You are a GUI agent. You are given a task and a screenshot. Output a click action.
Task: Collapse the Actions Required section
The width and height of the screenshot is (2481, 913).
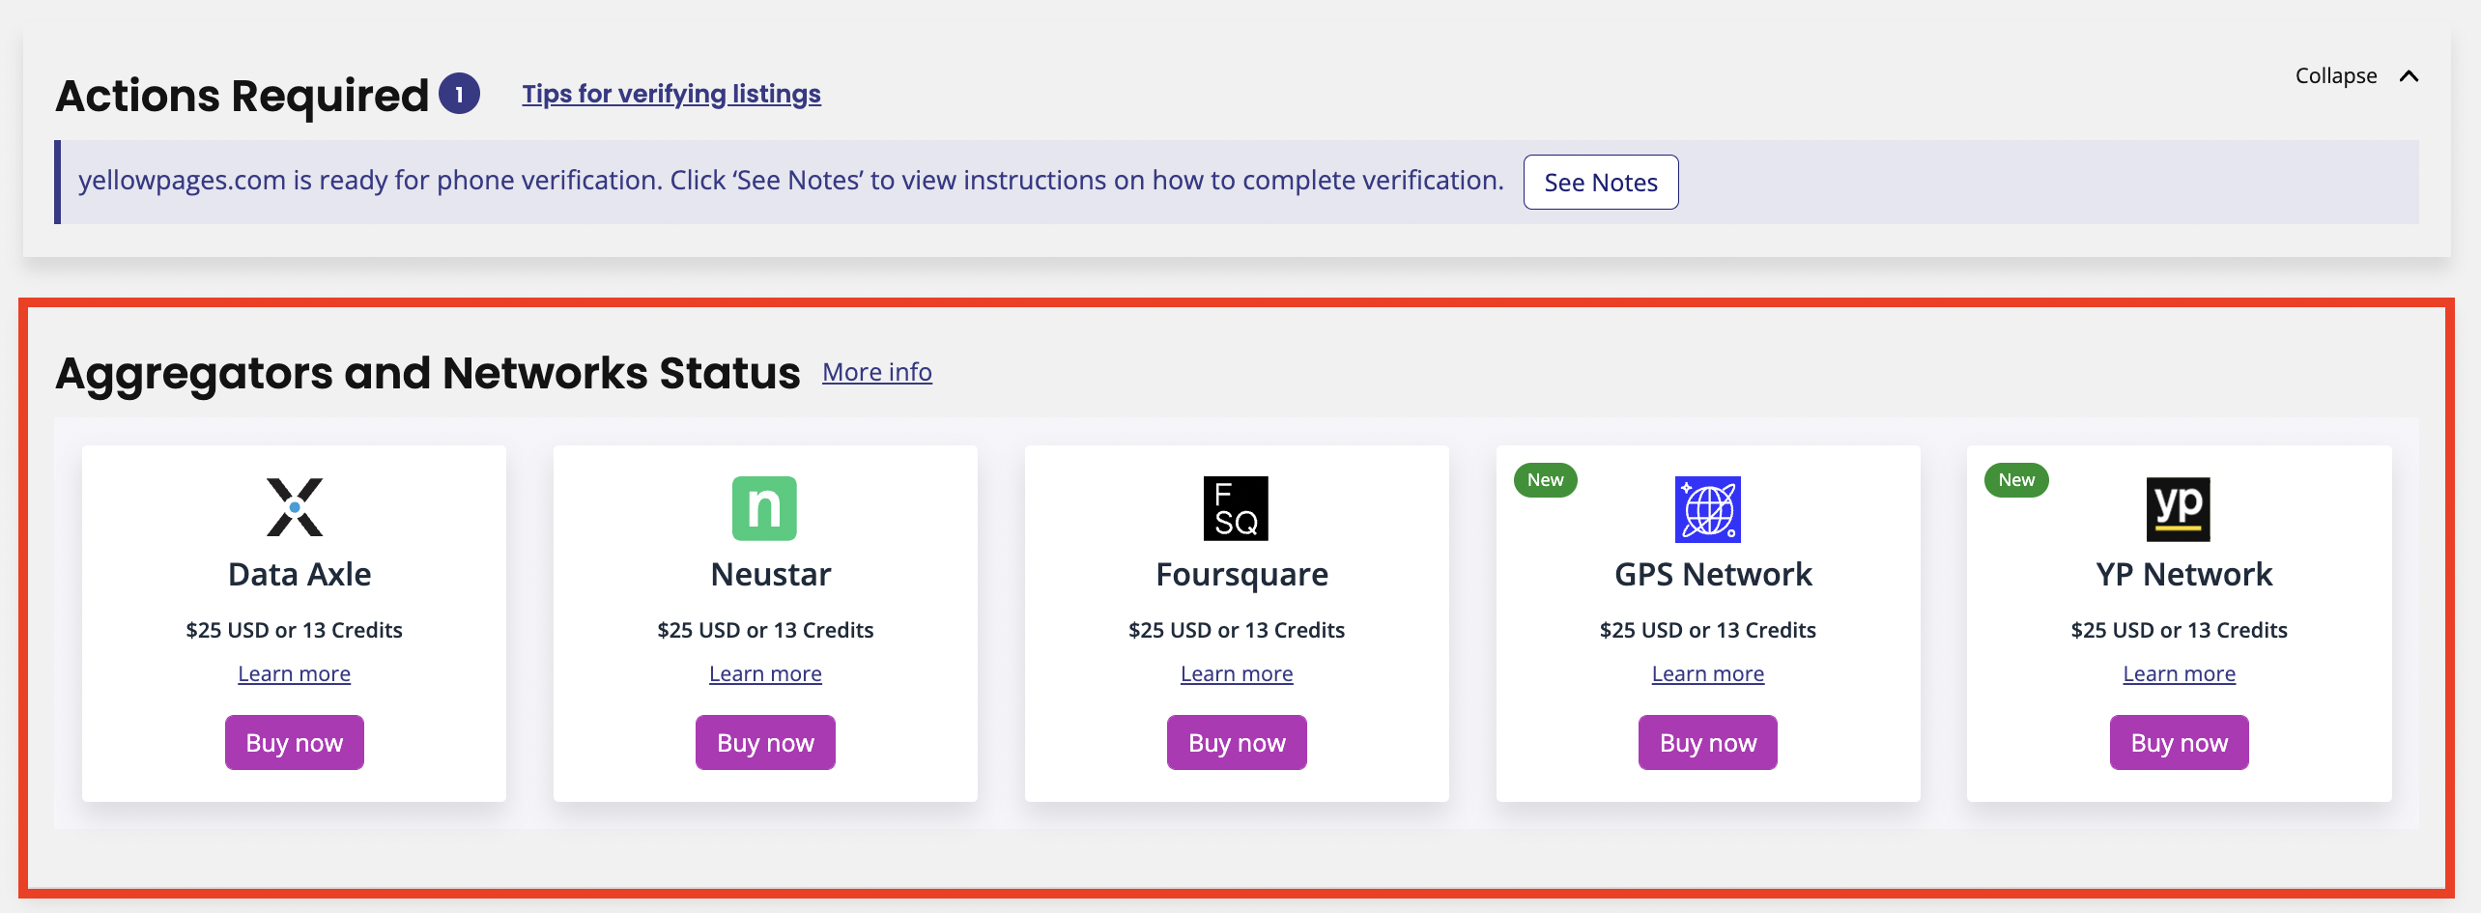pos(2355,76)
